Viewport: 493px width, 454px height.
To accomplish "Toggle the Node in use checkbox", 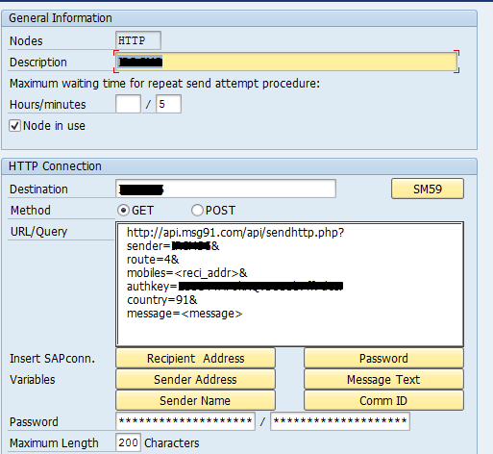I will point(15,126).
